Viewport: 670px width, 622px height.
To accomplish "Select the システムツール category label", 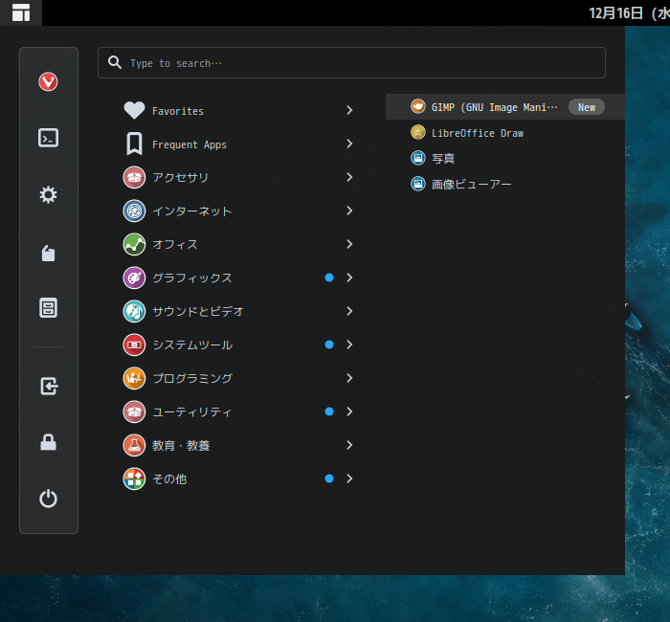I will (192, 344).
